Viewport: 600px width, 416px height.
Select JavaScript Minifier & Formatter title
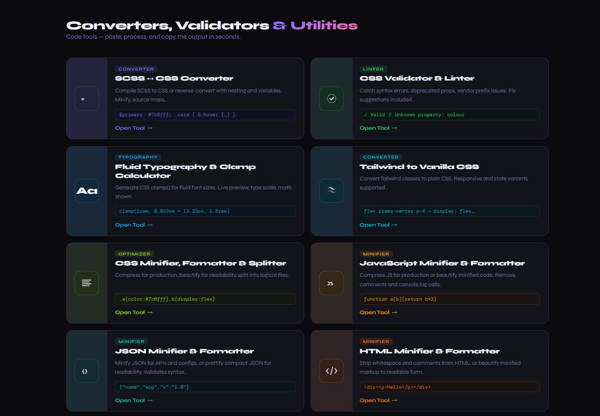click(x=442, y=263)
